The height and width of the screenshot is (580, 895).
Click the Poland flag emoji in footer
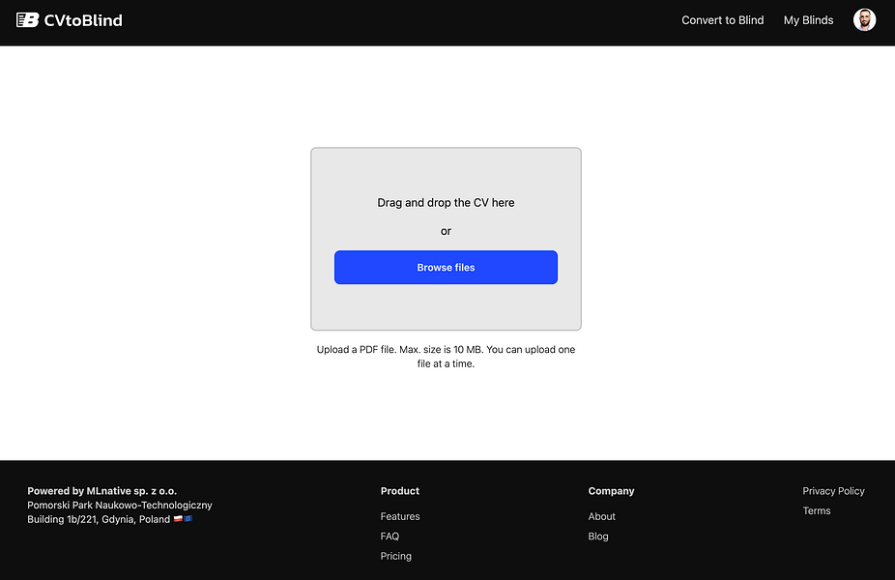(x=178, y=519)
